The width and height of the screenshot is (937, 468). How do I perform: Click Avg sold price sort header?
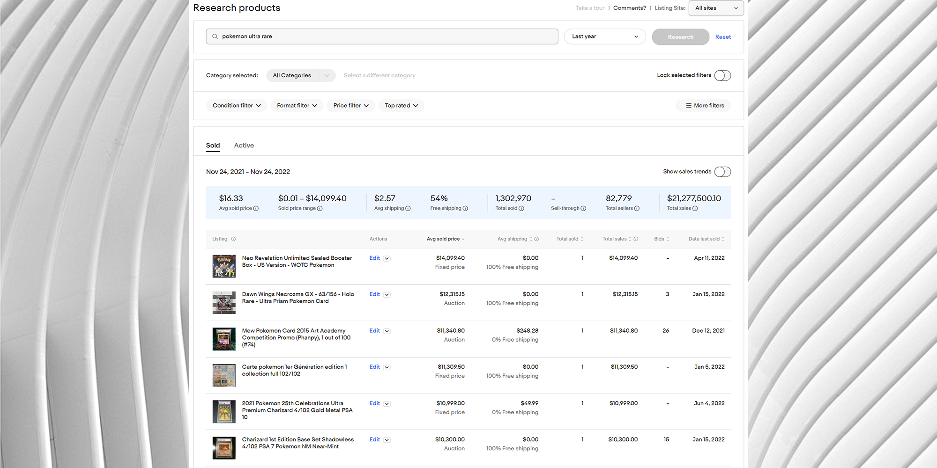pyautogui.click(x=446, y=239)
